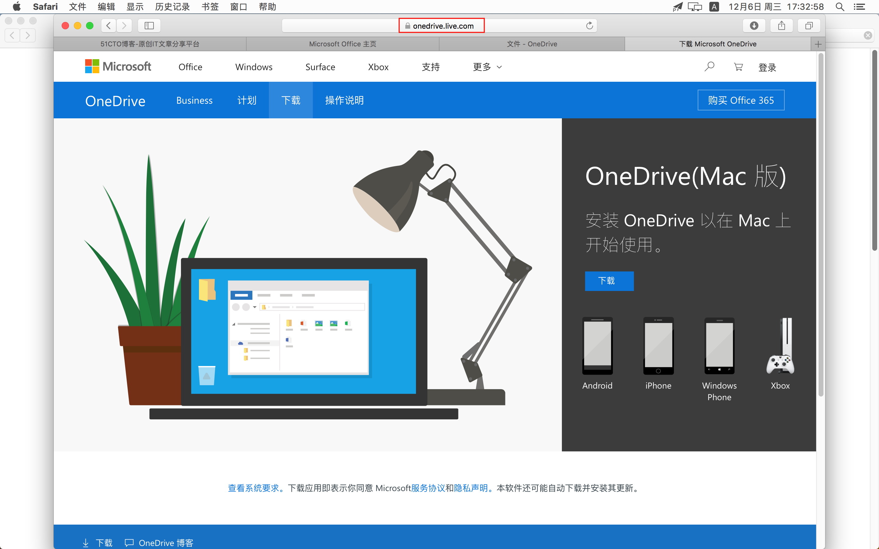
Task: Open the 历史记录 menu
Action: (x=172, y=6)
